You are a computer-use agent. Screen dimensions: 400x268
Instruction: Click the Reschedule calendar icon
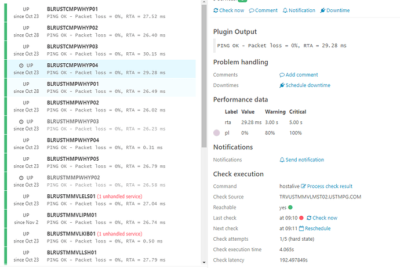[301, 229]
